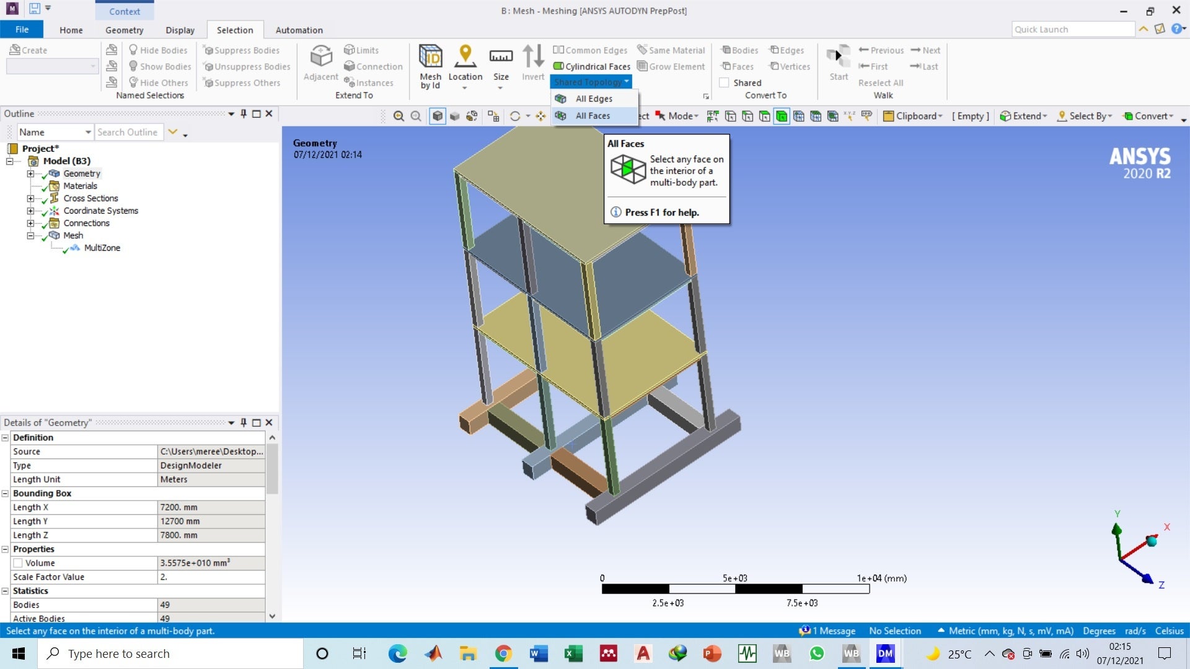Collapse the Mesh tree node
Image resolution: width=1190 pixels, height=669 pixels.
coord(30,235)
